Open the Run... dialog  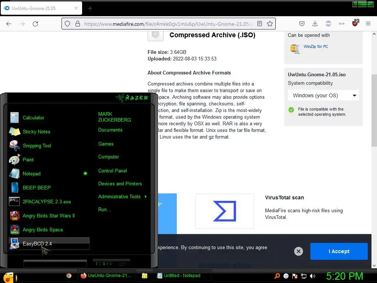(x=104, y=210)
